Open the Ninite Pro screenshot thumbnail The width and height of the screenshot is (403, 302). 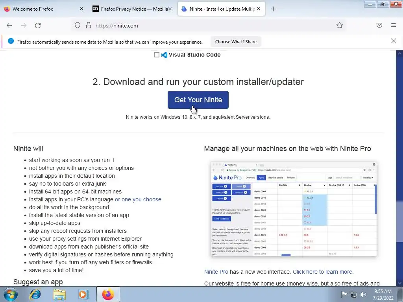(x=294, y=209)
